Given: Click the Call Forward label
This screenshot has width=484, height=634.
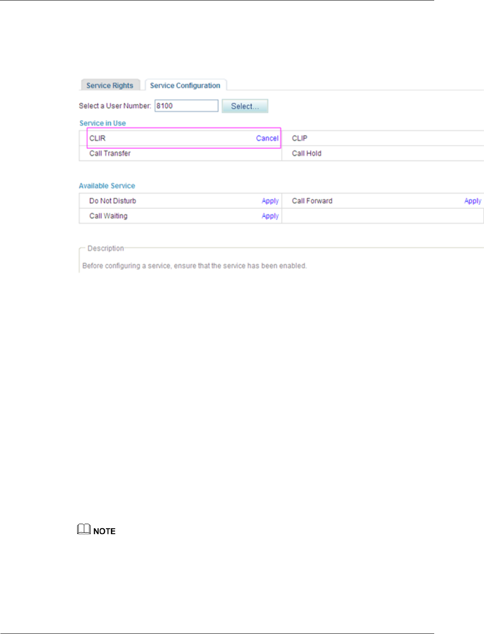Looking at the screenshot, I should (312, 201).
